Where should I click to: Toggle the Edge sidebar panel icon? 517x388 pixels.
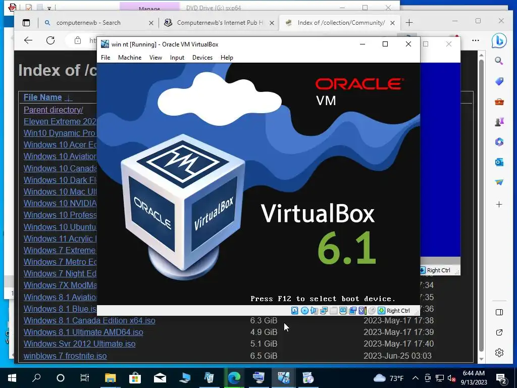tap(499, 312)
